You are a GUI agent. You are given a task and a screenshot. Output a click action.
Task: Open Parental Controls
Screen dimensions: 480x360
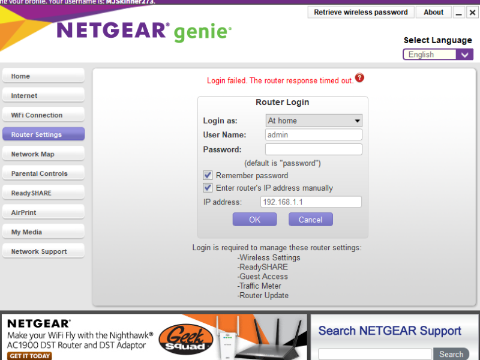43,173
